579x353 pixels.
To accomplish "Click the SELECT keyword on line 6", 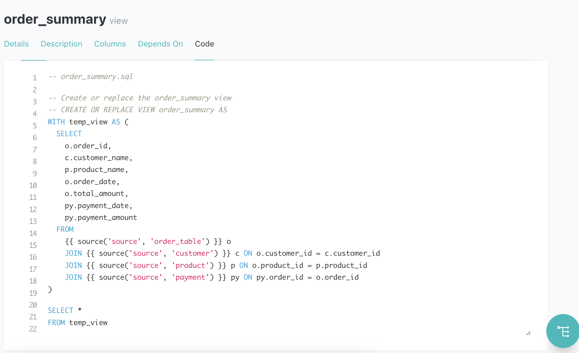I will (x=69, y=134).
